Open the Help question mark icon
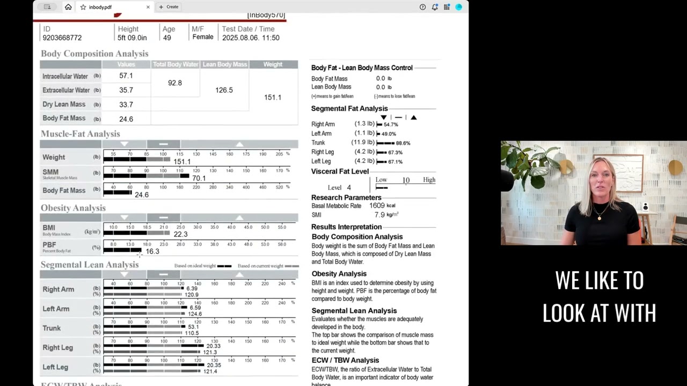Viewport: 687px width, 386px height. 422,7
